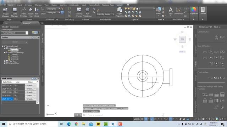Click the Date Mod. column header

(7, 82)
